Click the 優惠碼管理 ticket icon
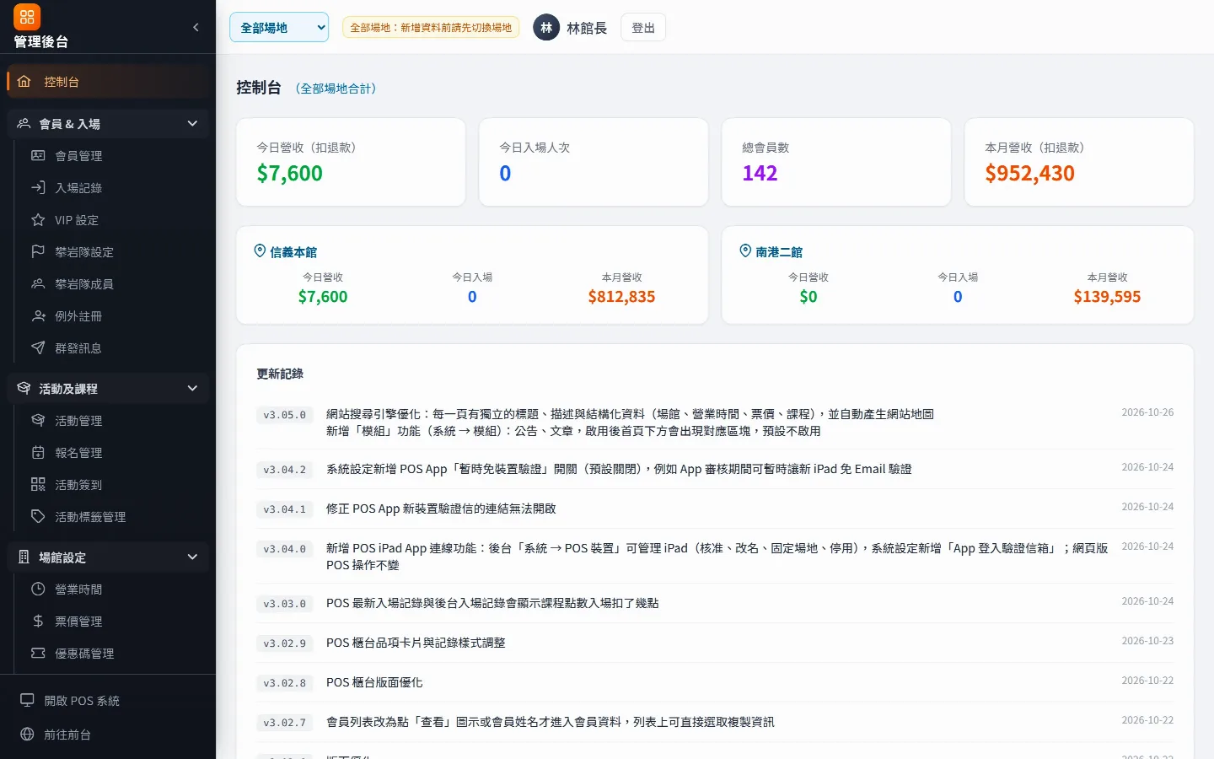Image resolution: width=1214 pixels, height=759 pixels. click(x=38, y=653)
